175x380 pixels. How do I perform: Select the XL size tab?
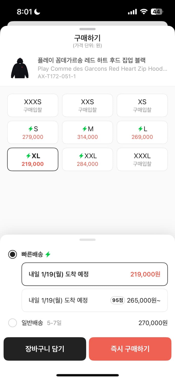tap(33, 159)
